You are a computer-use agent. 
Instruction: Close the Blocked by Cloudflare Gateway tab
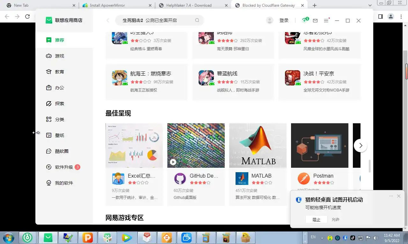(303, 5)
